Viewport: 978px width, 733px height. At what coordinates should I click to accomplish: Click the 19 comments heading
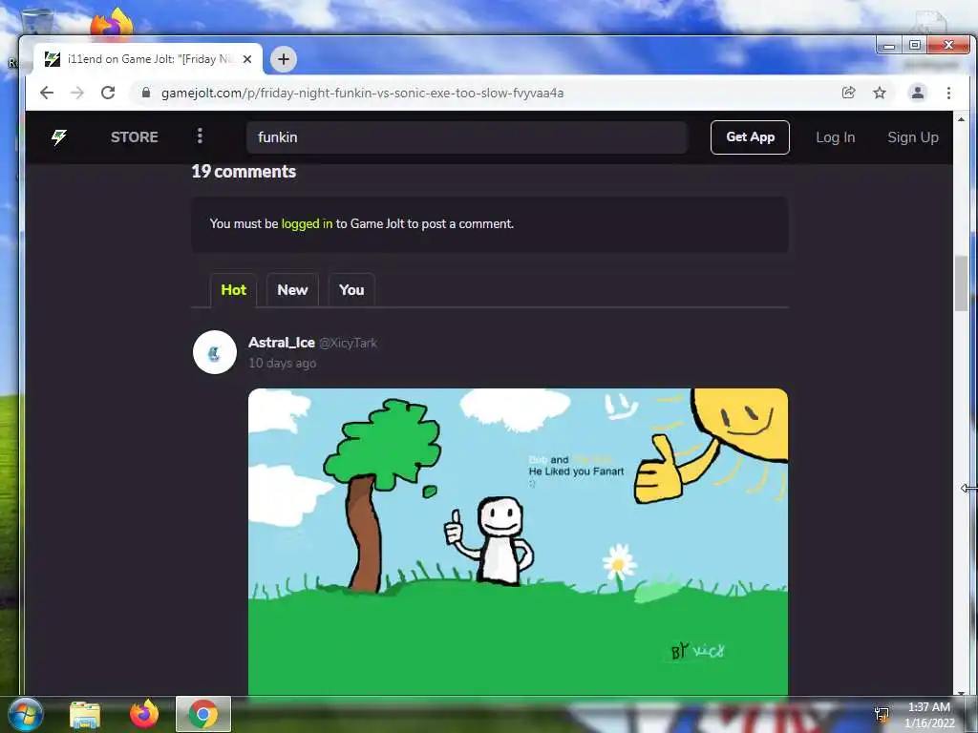pyautogui.click(x=244, y=172)
